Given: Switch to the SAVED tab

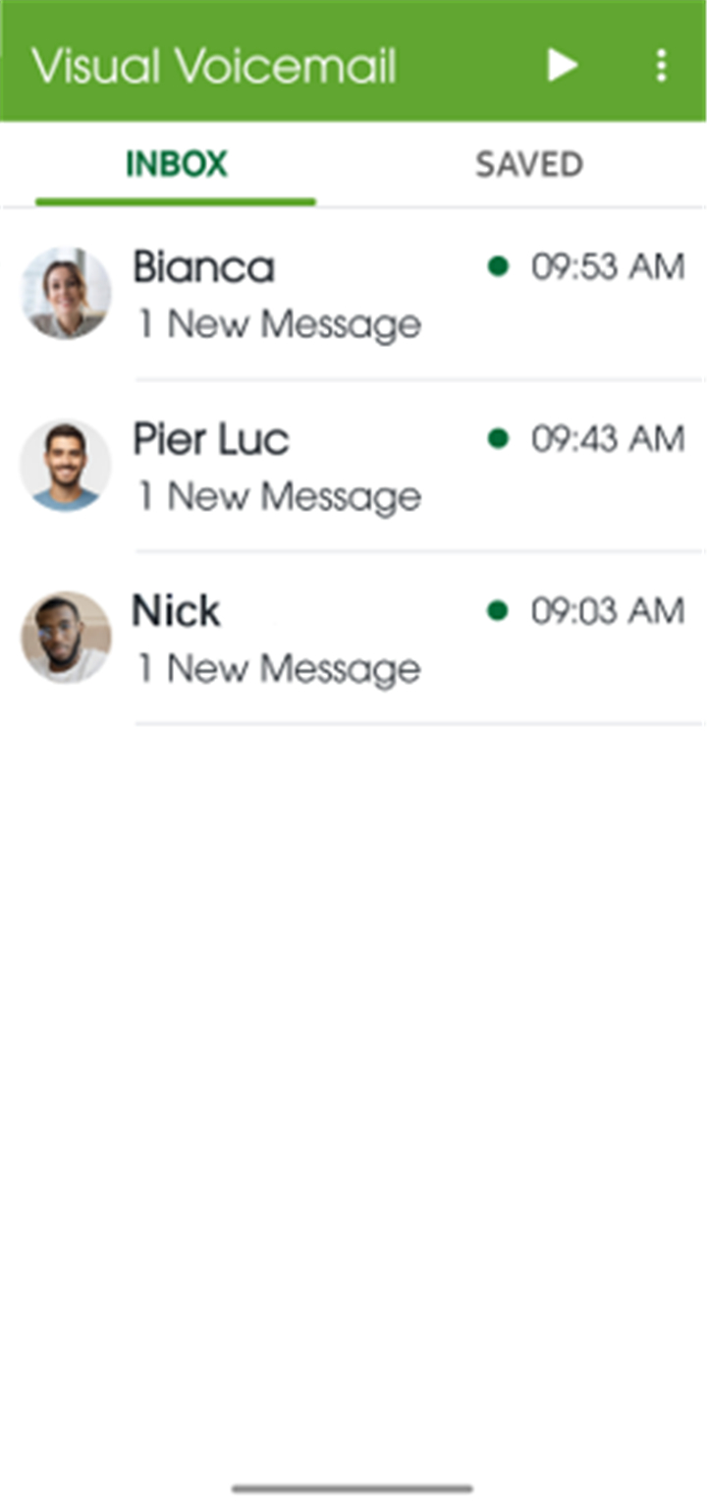Looking at the screenshot, I should point(529,164).
